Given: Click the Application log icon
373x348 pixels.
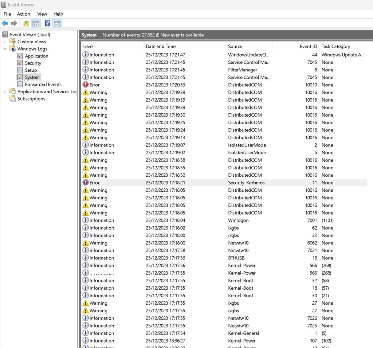Looking at the screenshot, I should click(20, 56).
